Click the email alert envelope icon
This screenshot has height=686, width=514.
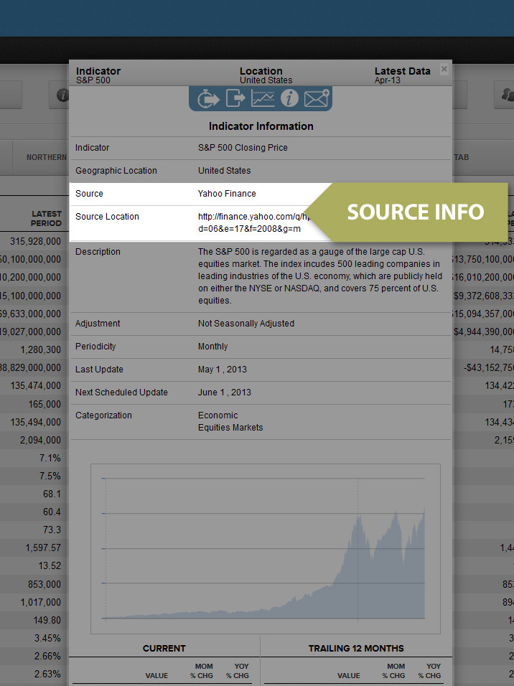[317, 98]
